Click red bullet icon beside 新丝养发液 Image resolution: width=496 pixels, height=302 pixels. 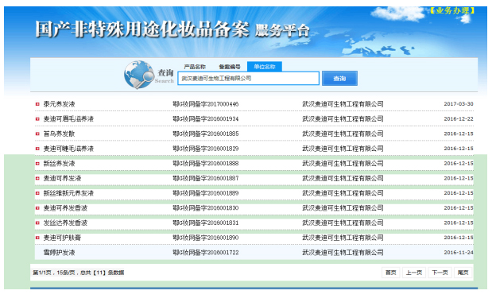pos(37,164)
